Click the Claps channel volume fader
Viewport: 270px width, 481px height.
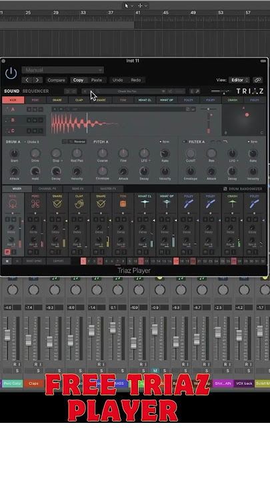click(x=28, y=340)
